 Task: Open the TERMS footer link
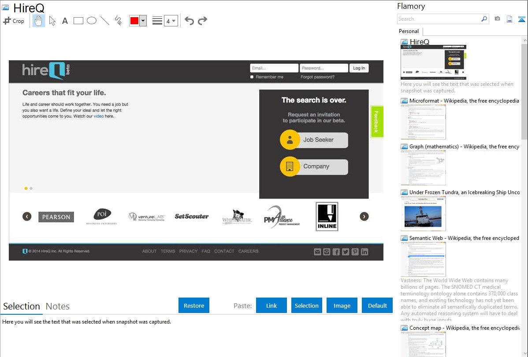point(167,251)
